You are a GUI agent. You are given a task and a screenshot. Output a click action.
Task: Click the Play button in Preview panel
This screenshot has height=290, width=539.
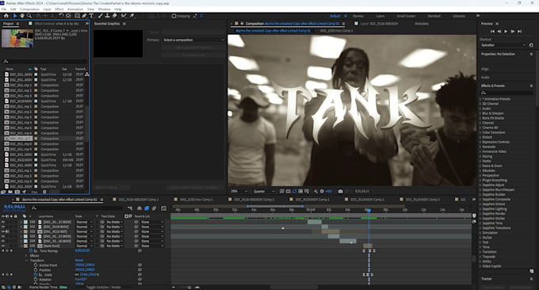tap(506, 31)
